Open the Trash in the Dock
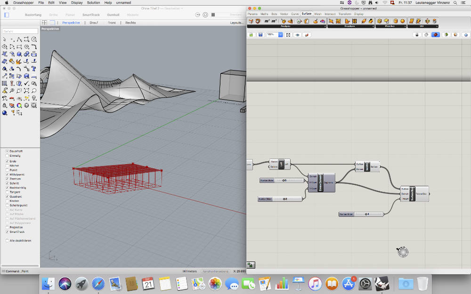The width and height of the screenshot is (471, 294). pos(422,284)
